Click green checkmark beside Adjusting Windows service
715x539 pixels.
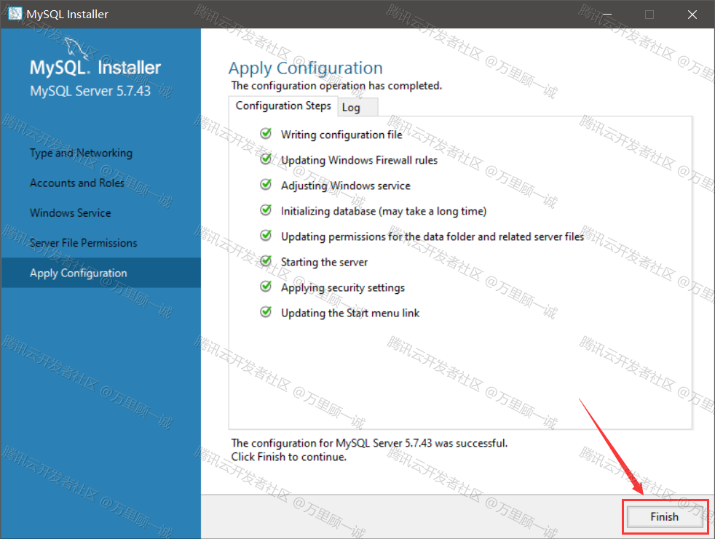(266, 185)
